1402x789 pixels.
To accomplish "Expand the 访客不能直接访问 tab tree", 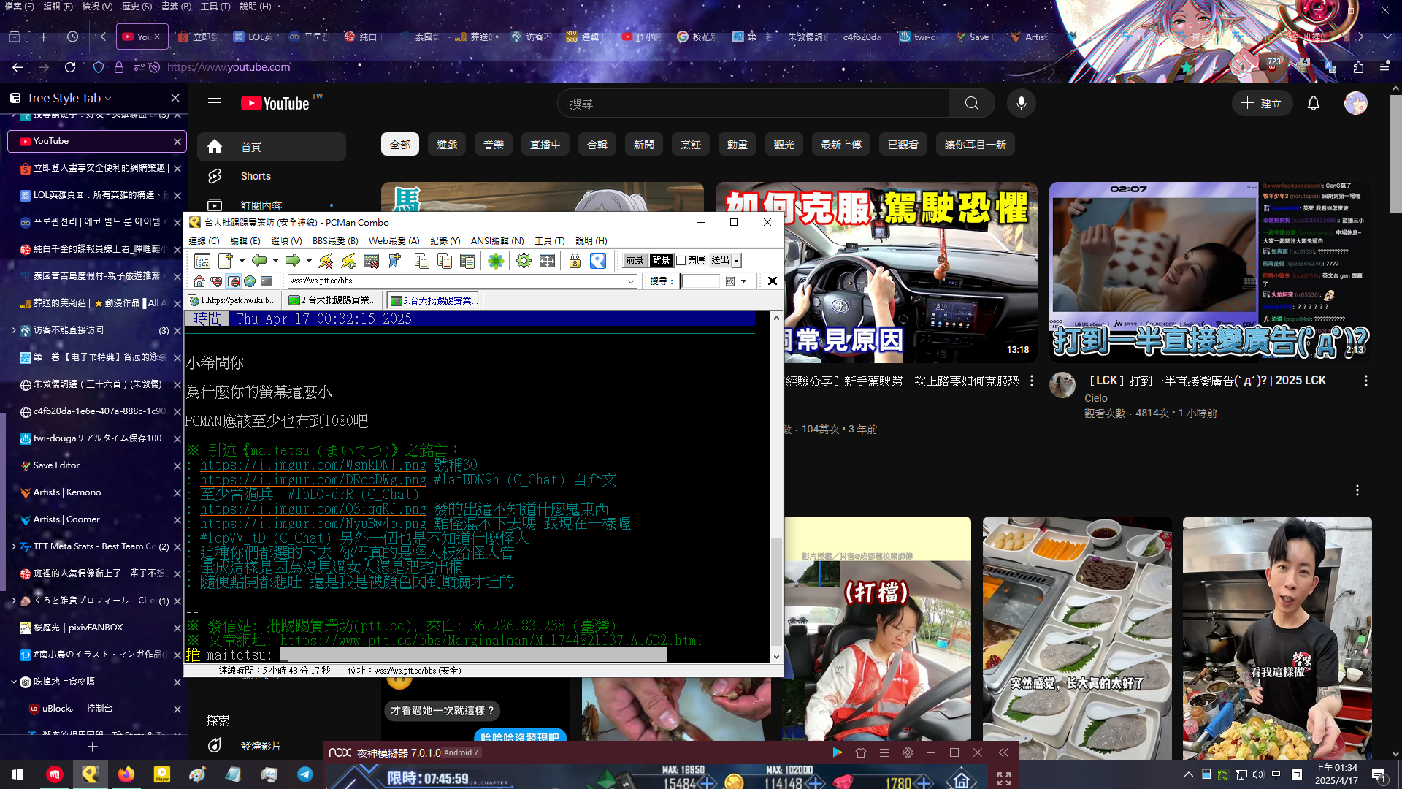I will pos(13,330).
